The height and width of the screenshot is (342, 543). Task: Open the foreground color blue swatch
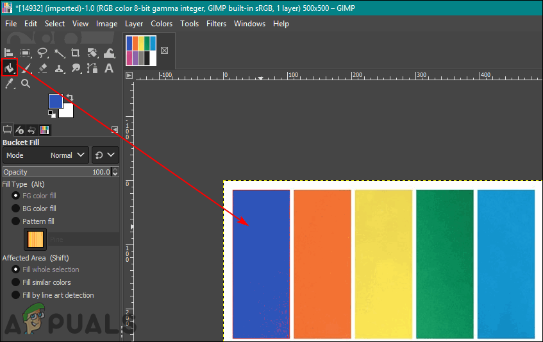click(55, 101)
